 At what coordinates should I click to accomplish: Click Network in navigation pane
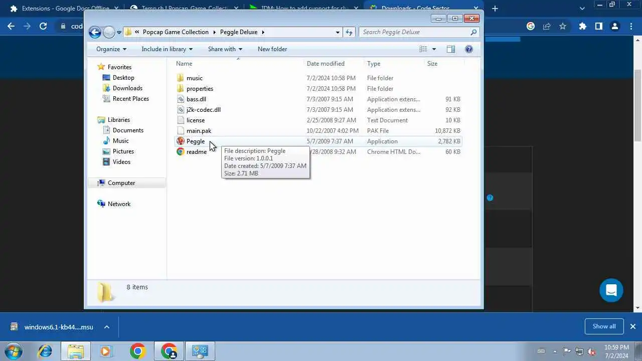(x=119, y=204)
